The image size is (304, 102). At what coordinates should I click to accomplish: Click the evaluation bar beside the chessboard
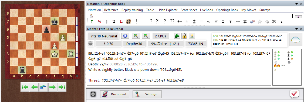pyautogui.click(x=77, y=41)
